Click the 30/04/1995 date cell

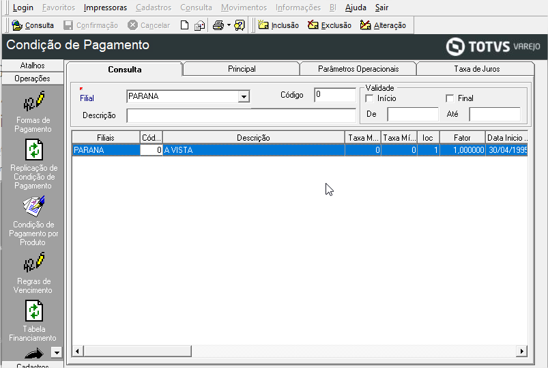pos(506,150)
